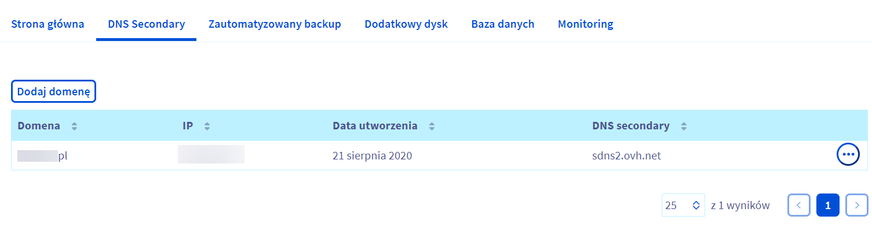Click the 21 sierpnia 2020 date cell

pyautogui.click(x=373, y=155)
